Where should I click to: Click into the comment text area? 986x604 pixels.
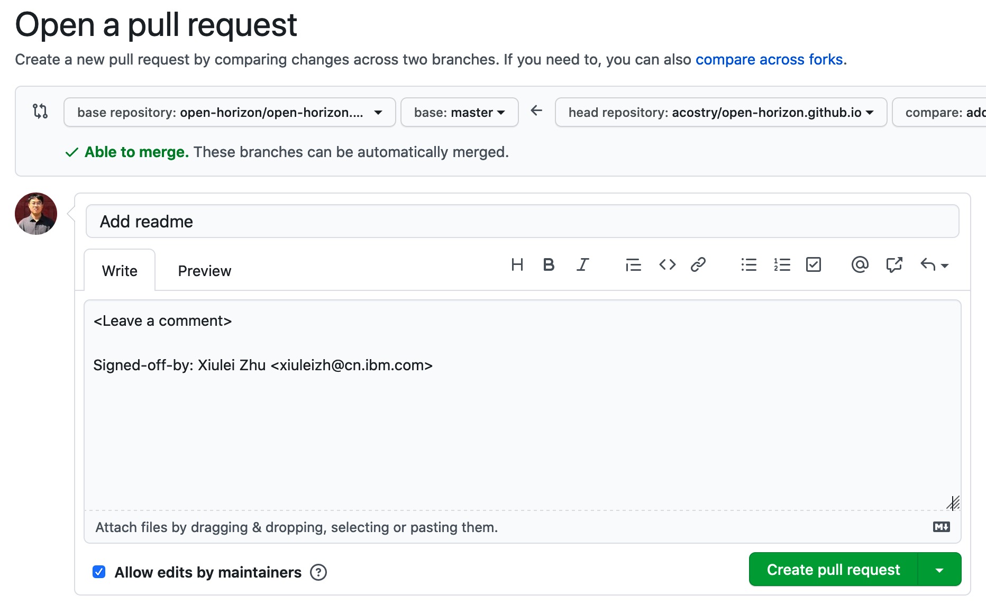[x=523, y=405]
